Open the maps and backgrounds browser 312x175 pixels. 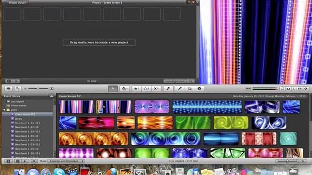[x=306, y=88]
